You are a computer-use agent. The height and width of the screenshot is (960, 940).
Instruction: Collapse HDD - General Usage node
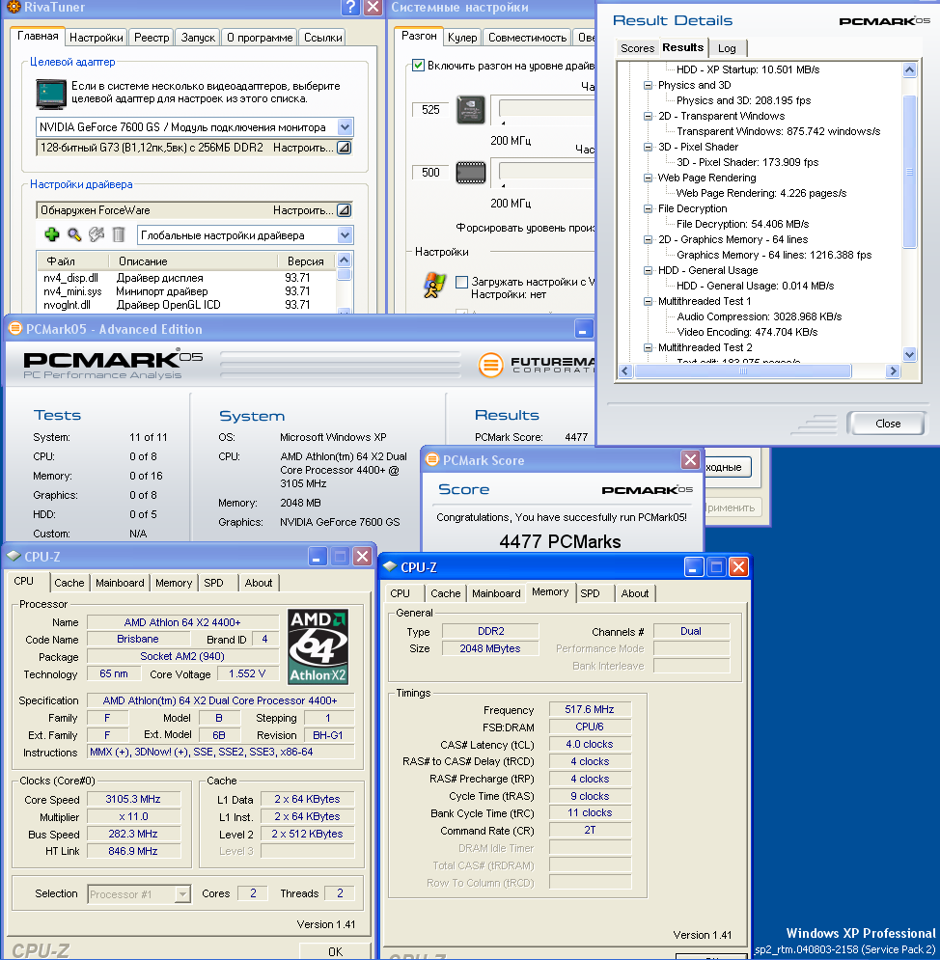coord(648,270)
